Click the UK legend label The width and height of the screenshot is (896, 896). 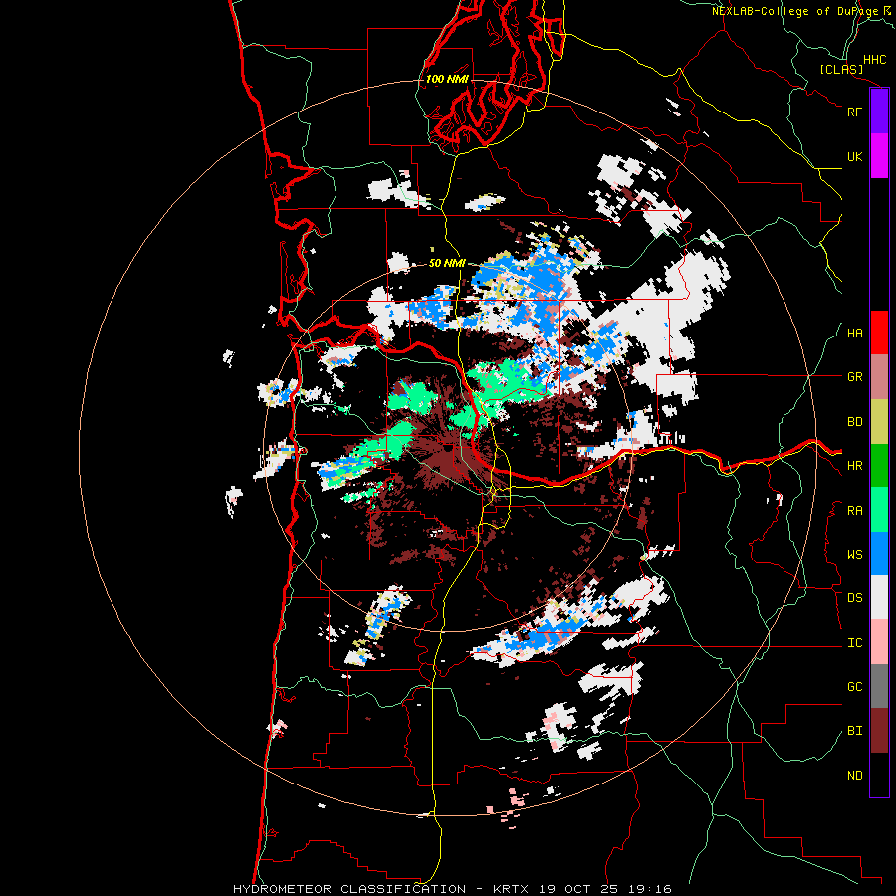click(854, 156)
